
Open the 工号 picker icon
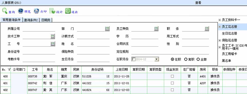[x=53, y=44]
